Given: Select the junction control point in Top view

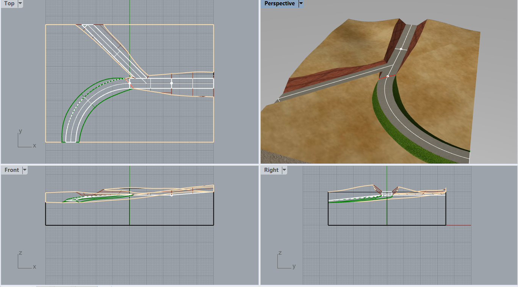Looking at the screenshot, I should 130,83.
